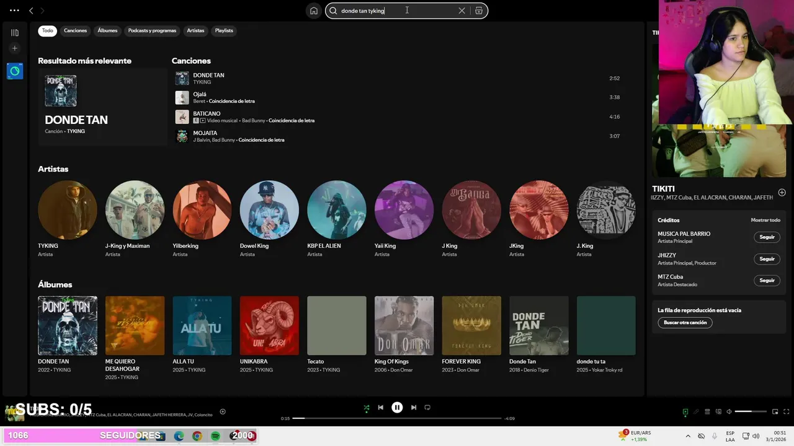Image resolution: width=794 pixels, height=446 pixels.
Task: Mute the Spotify volume
Action: (729, 411)
